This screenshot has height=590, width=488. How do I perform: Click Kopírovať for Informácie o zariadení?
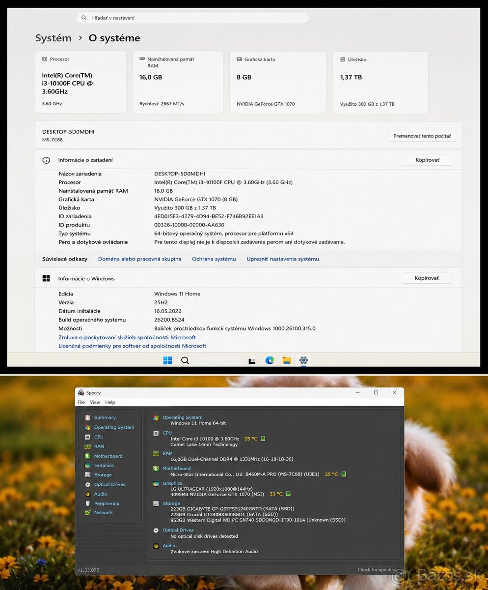point(427,160)
